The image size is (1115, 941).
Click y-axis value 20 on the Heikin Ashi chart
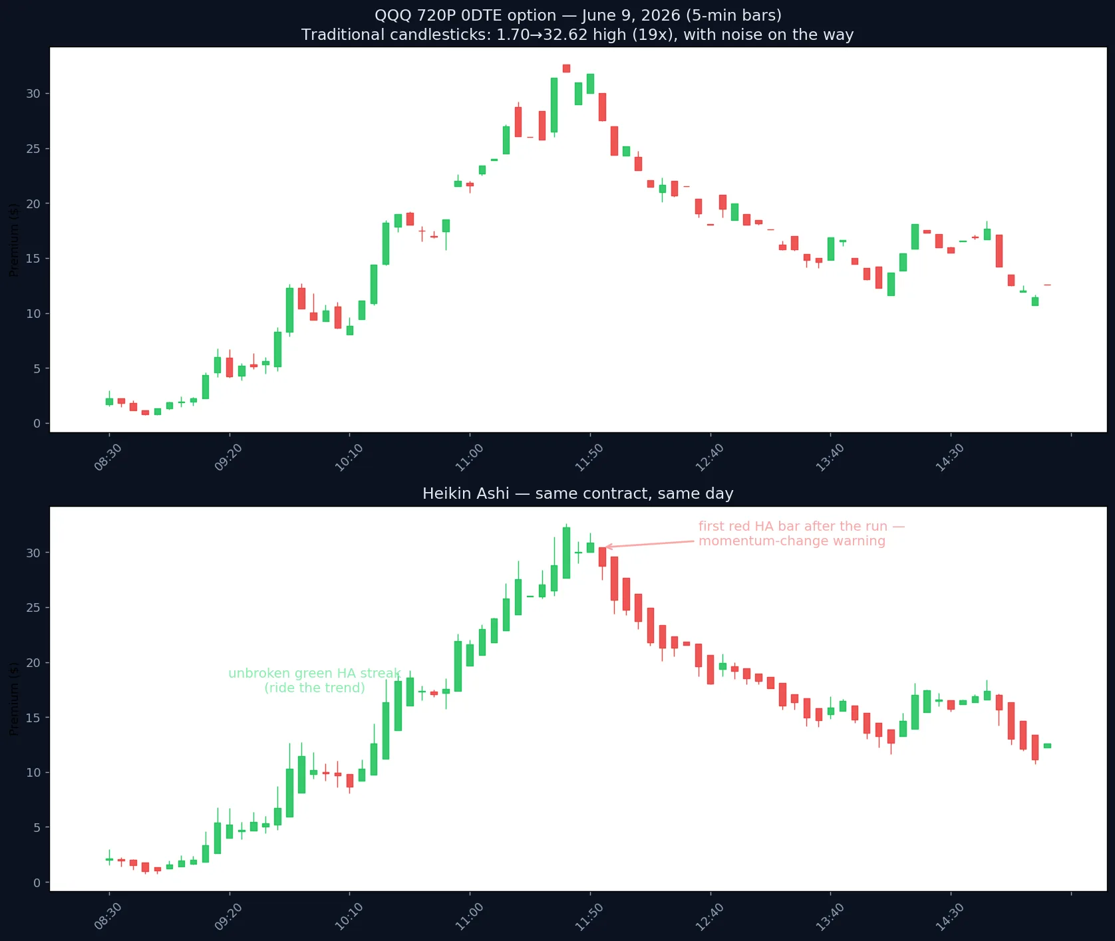coord(33,663)
